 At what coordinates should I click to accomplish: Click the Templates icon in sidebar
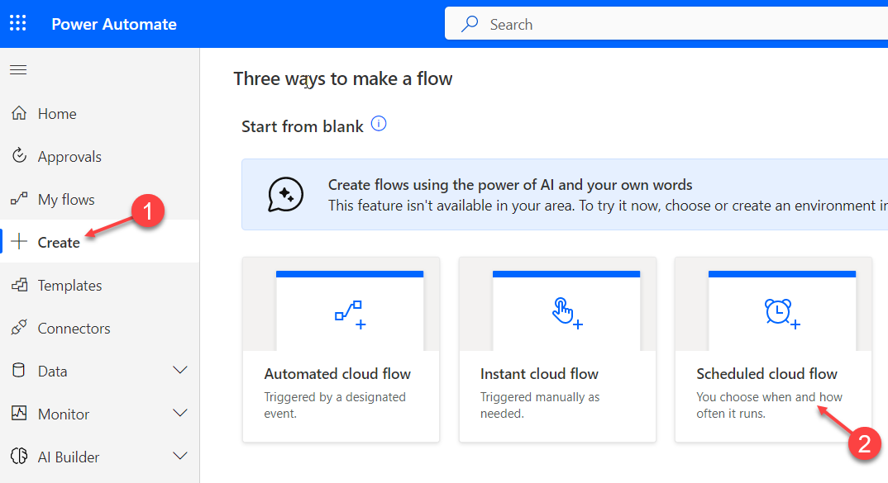(x=19, y=285)
